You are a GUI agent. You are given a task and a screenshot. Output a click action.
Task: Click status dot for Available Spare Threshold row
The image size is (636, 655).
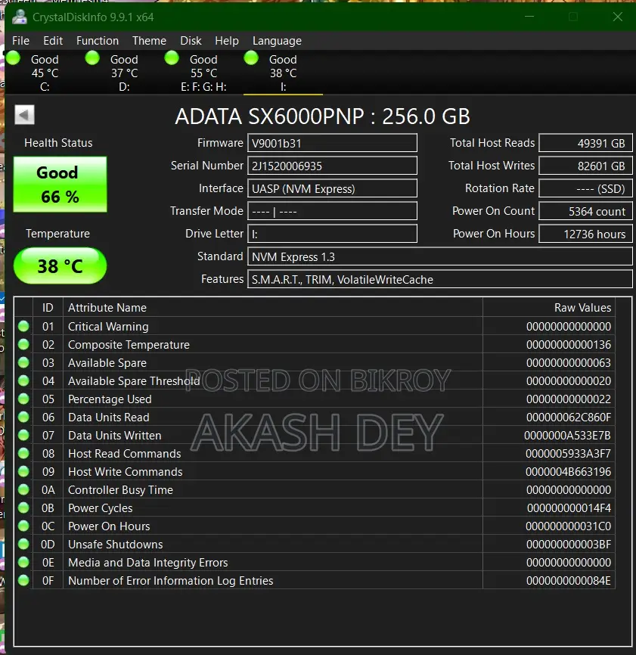pos(23,380)
